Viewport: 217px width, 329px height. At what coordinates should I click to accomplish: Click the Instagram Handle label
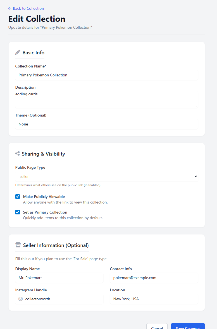pyautogui.click(x=31, y=290)
